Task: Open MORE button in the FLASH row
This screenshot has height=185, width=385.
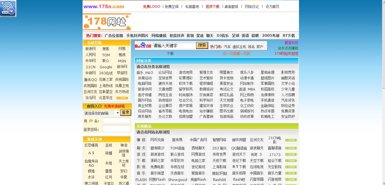Action: (x=291, y=179)
